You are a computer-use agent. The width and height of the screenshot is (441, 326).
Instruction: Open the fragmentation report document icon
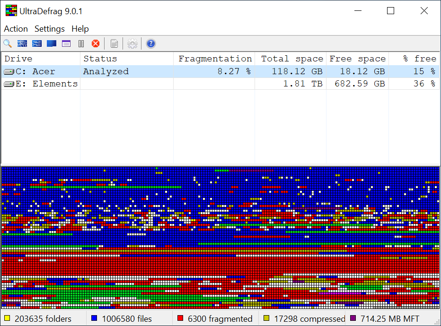point(114,44)
